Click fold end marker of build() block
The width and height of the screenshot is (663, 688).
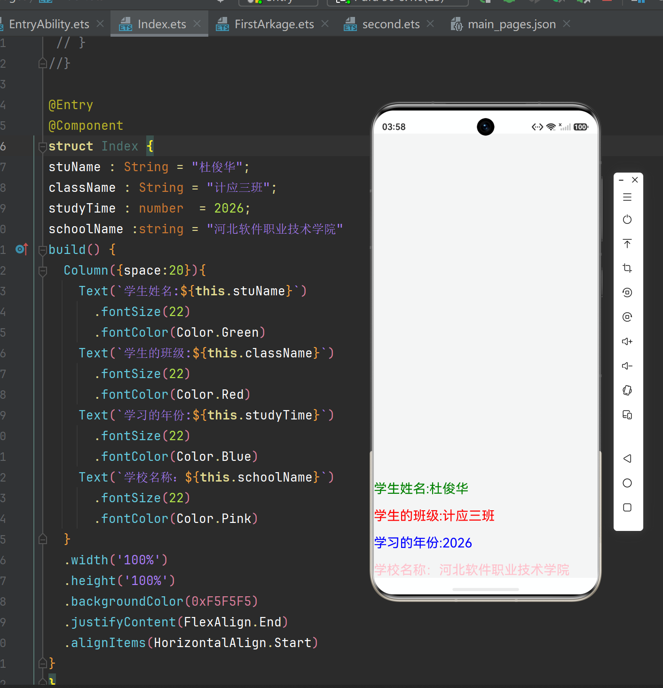point(43,663)
